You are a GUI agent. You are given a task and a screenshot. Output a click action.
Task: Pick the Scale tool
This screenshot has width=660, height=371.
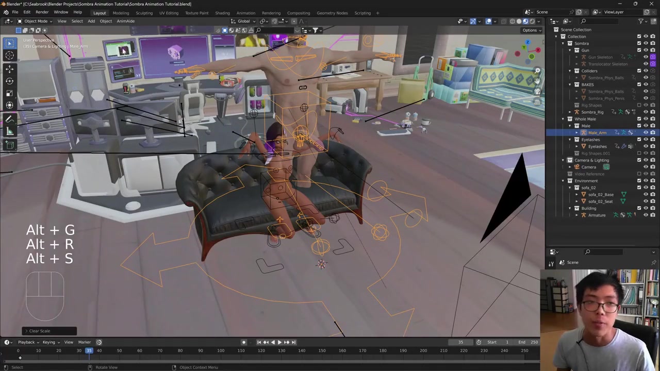tap(9, 93)
